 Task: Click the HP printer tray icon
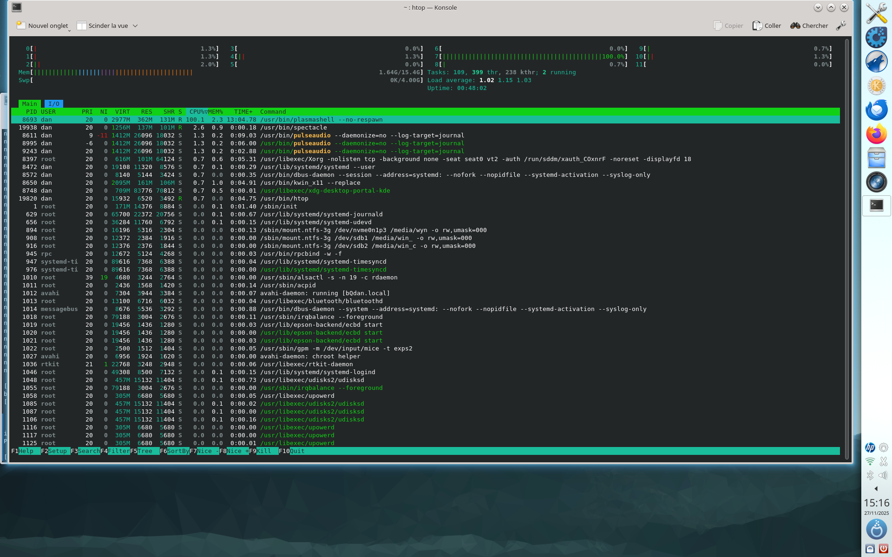[870, 448]
